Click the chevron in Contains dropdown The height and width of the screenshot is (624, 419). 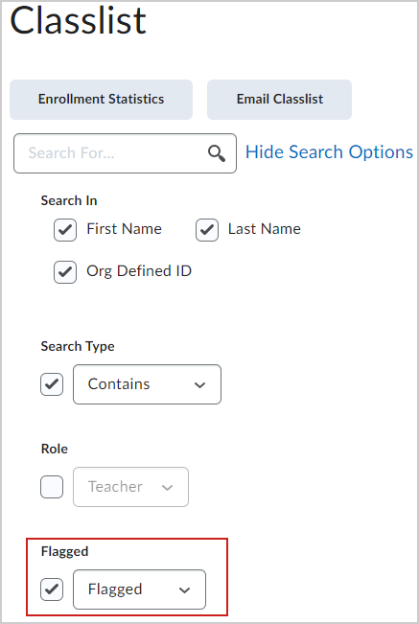pos(199,384)
